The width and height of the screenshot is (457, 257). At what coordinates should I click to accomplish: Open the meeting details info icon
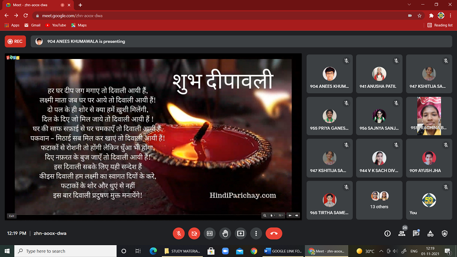point(388,233)
